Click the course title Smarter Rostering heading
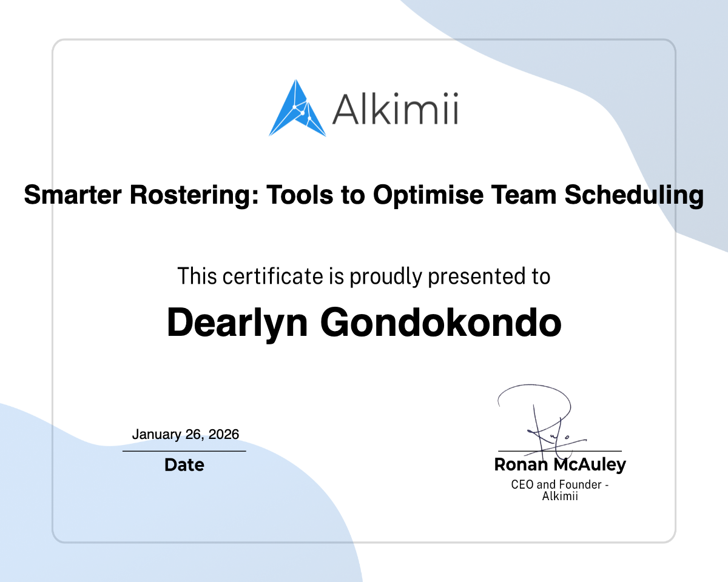 [x=364, y=195]
